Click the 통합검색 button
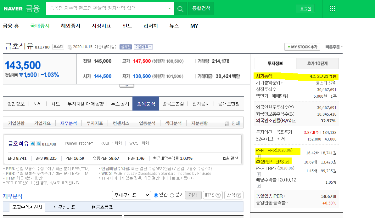 tap(201, 9)
